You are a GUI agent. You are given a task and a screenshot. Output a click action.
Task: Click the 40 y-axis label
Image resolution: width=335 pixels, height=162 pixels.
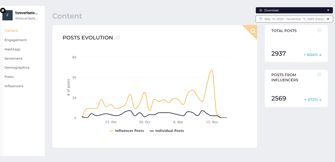tap(74, 78)
